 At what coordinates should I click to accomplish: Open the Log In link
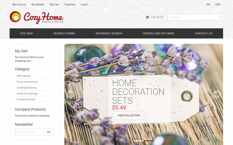click(84, 4)
